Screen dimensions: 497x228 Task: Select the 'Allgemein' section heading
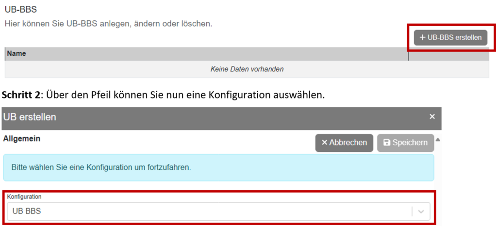[21, 139]
